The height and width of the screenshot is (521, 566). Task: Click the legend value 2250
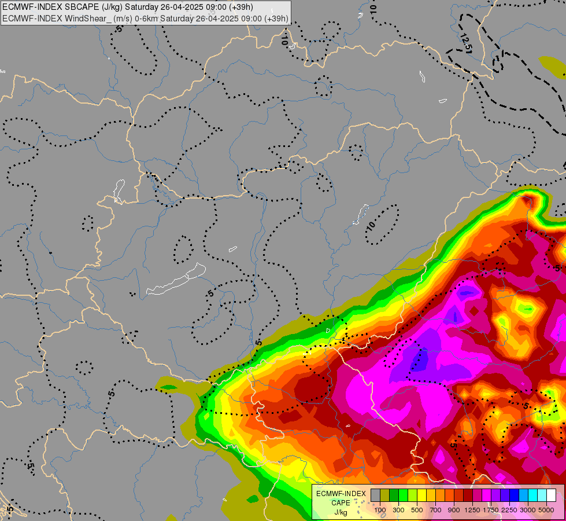pyautogui.click(x=509, y=510)
